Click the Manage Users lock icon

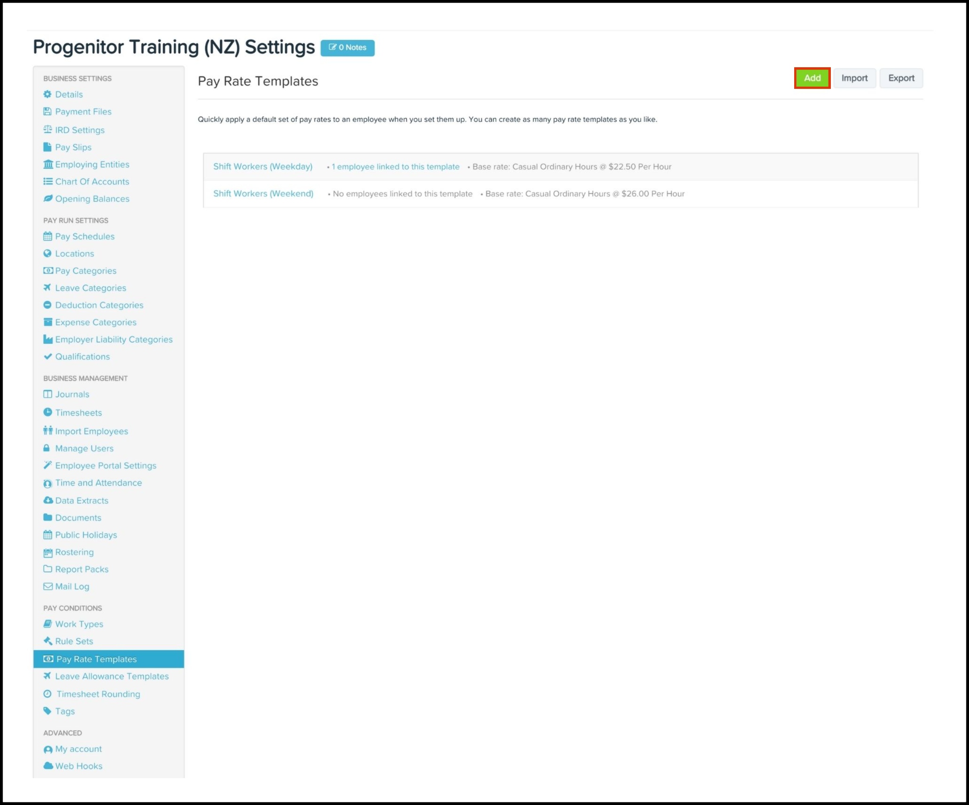tap(47, 448)
